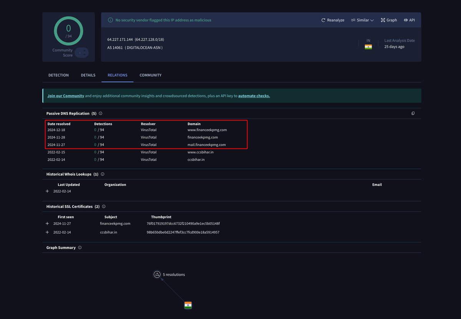Open the Graph view icon
This screenshot has height=319, width=461.
click(382, 20)
